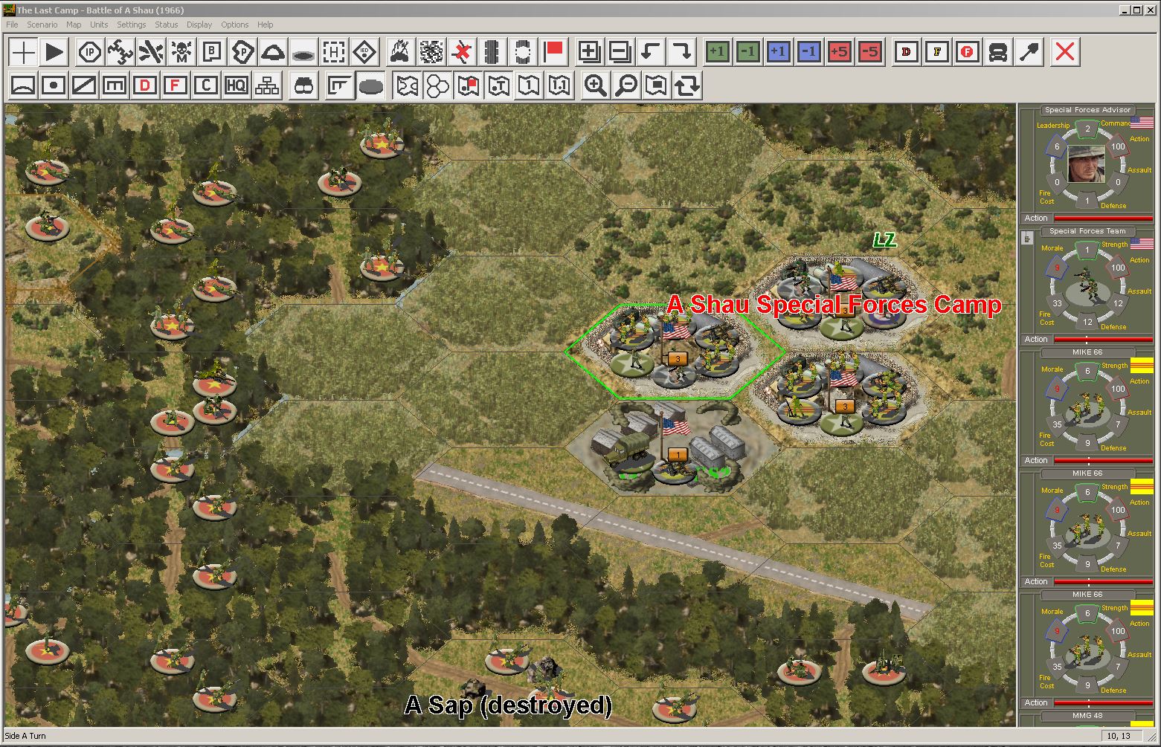Zoom in with magnifier plus icon

[595, 85]
